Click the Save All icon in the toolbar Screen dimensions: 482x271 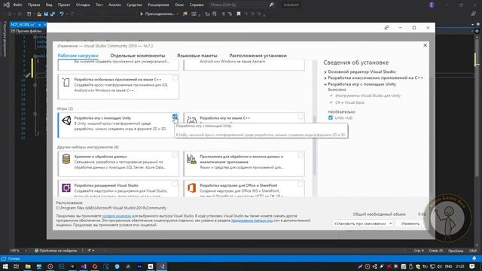pyautogui.click(x=53, y=14)
